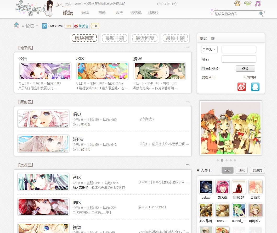Click the Buried_ user avatar
277x233 pixels.
tap(239, 210)
